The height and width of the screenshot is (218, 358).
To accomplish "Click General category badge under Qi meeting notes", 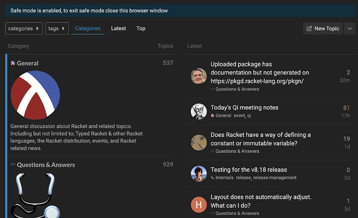I will 221,115.
